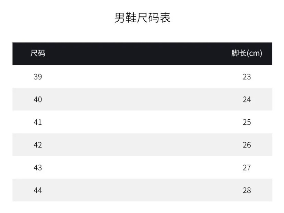Screen dimensions: 284x213
Task: Click the blank middle of the size 41 white row
Action: pyautogui.click(x=142, y=122)
